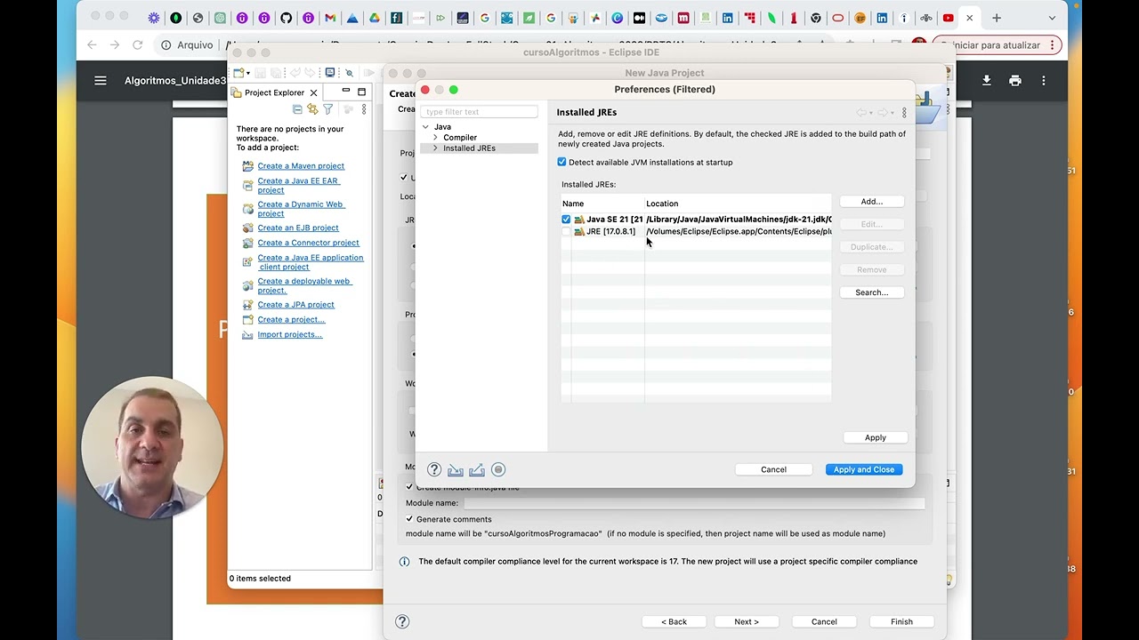Click Apply and Close

[x=864, y=469]
